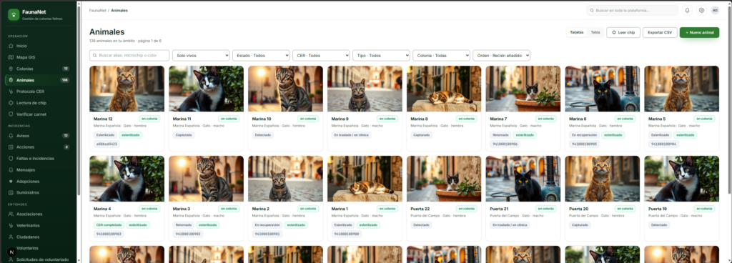Click the icon beside Protocolo CER
The width and height of the screenshot is (732, 263).
[11, 91]
